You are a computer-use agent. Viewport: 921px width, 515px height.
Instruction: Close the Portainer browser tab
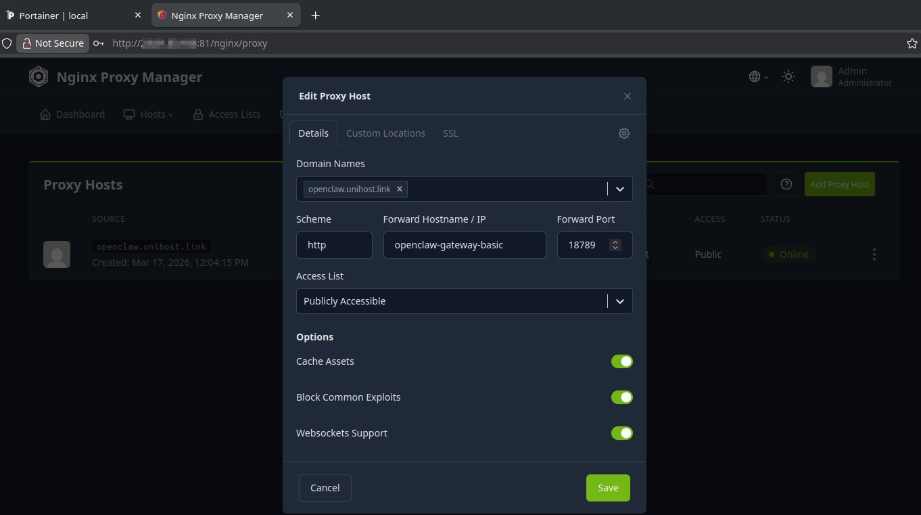[x=138, y=15]
